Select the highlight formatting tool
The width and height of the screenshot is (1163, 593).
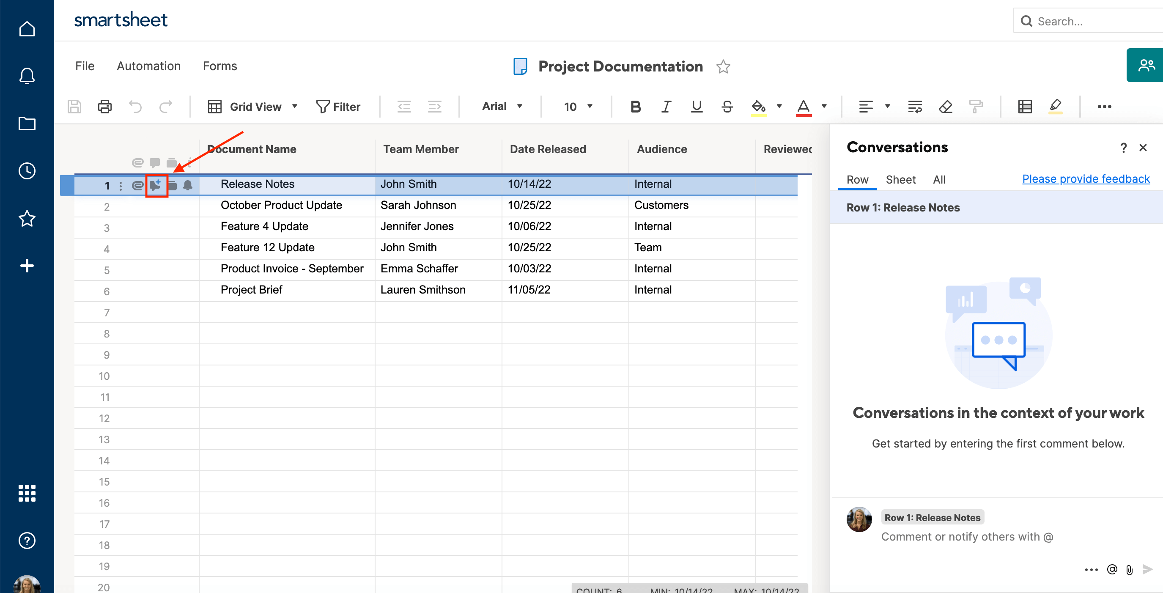pyautogui.click(x=1056, y=106)
